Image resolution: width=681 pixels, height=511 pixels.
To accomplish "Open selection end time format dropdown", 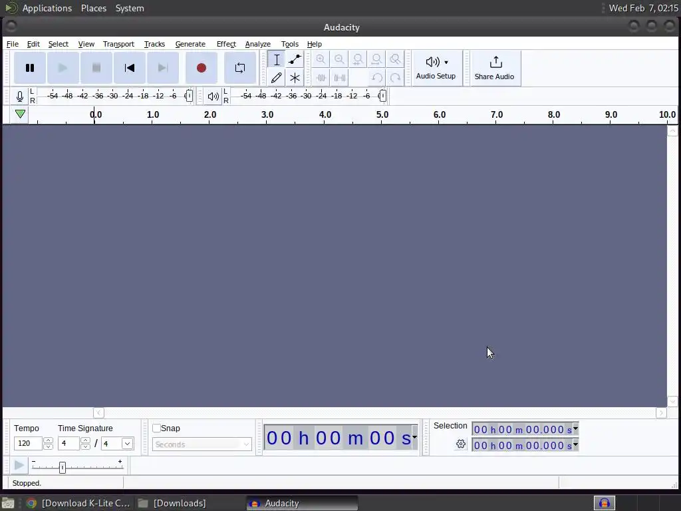I will pos(575,444).
